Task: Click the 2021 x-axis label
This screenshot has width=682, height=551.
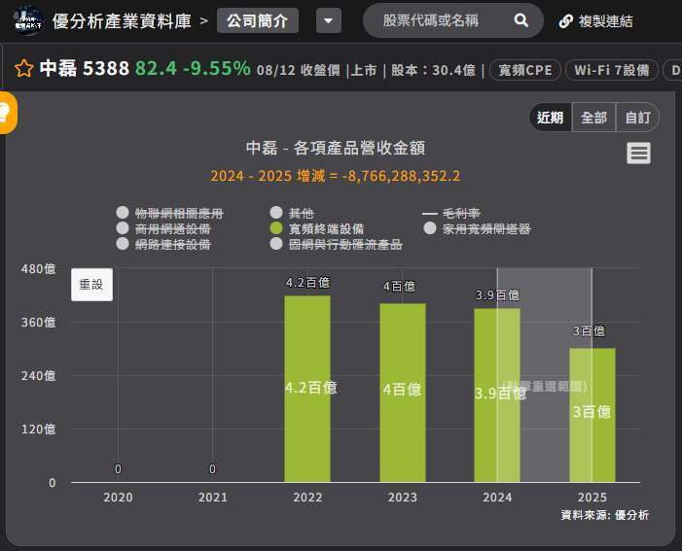Action: click(x=213, y=498)
